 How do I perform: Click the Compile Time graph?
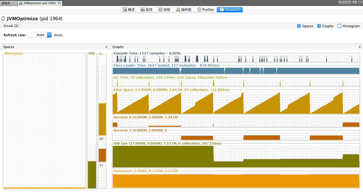(236, 59)
